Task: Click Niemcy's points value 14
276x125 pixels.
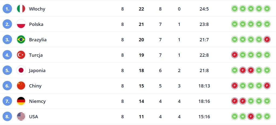Action: (x=141, y=101)
